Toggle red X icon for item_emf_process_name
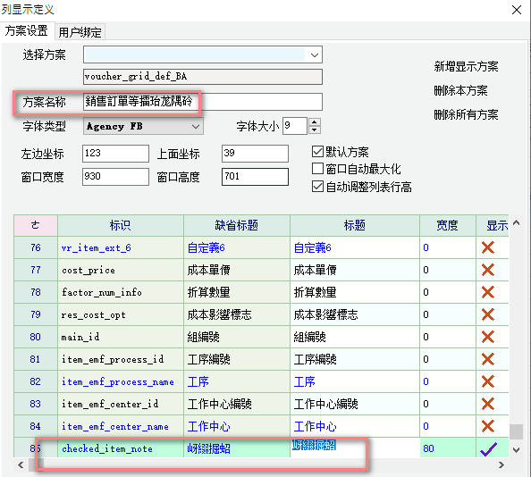 pyautogui.click(x=488, y=381)
